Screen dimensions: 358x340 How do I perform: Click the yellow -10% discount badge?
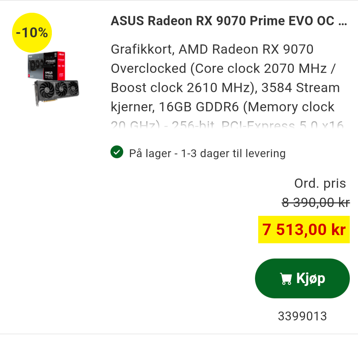pyautogui.click(x=32, y=33)
